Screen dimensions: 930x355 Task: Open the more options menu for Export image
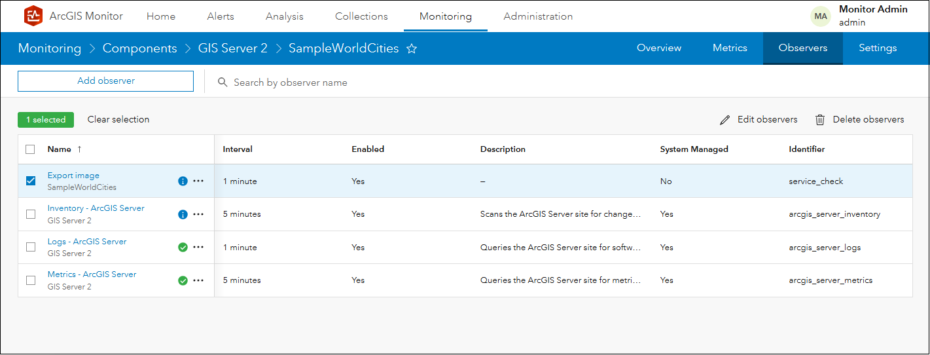[198, 181]
